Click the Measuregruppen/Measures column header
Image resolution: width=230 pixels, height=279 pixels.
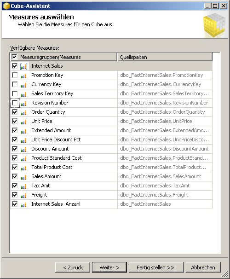(x=63, y=57)
